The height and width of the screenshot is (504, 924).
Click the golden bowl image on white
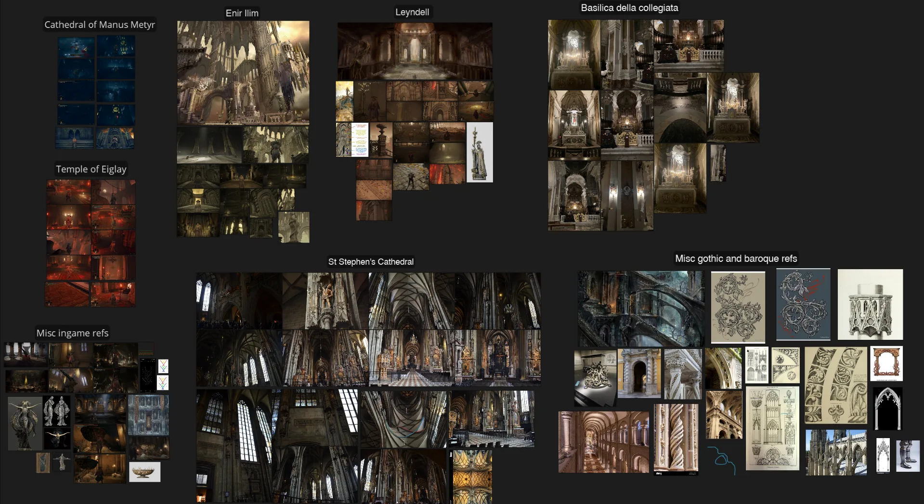click(144, 472)
